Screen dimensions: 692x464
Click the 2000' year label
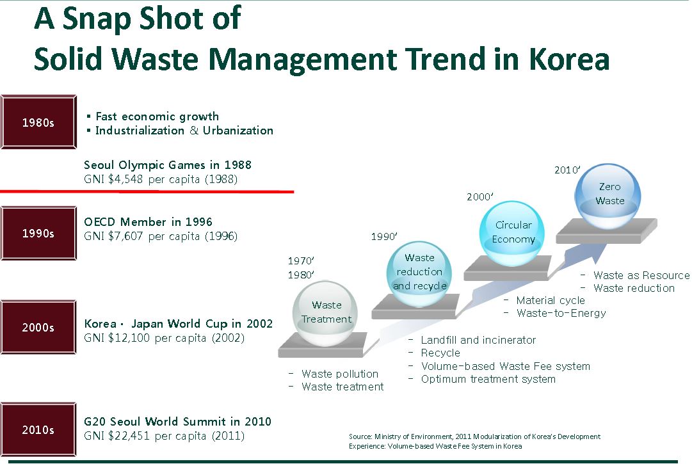click(x=480, y=196)
